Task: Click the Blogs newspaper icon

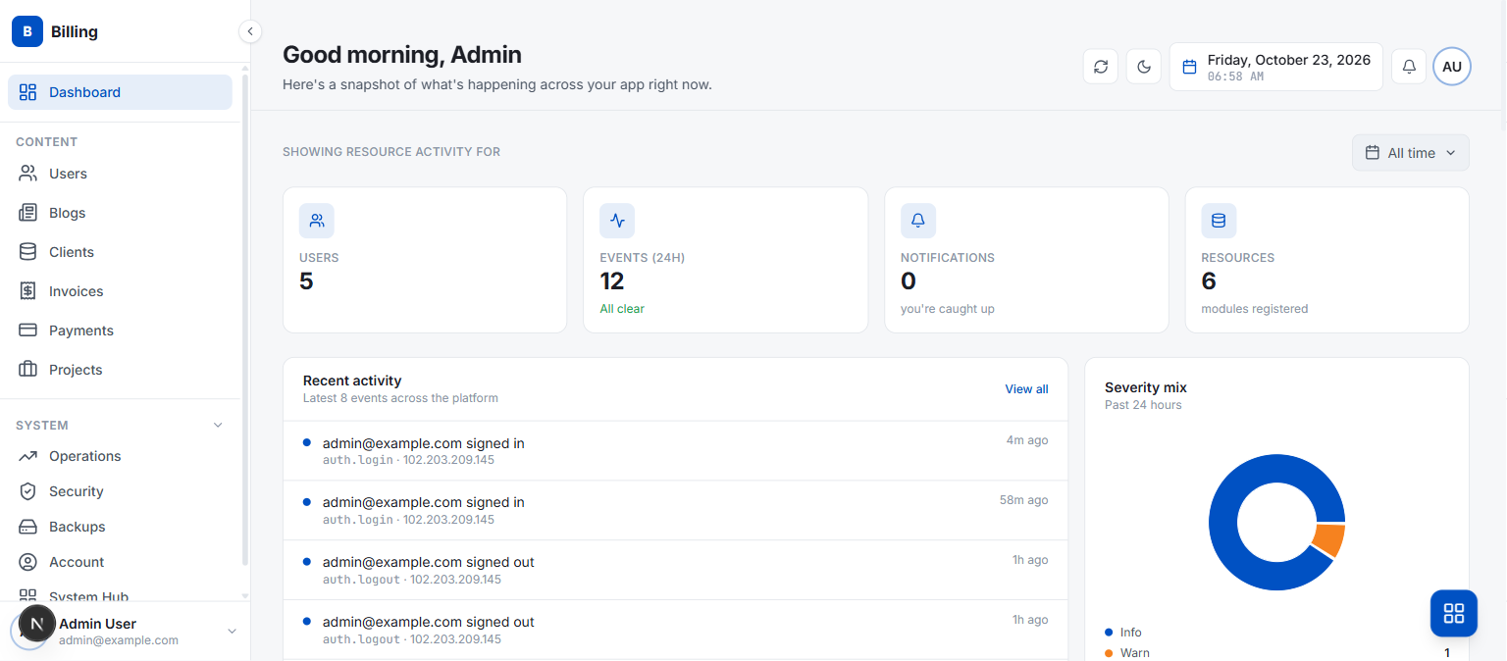Action: (28, 213)
